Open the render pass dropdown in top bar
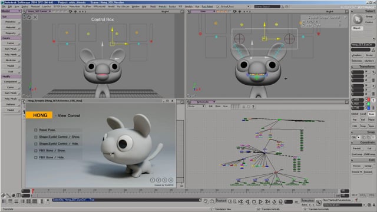This screenshot has width=377, height=212. pyautogui.click(x=233, y=6)
